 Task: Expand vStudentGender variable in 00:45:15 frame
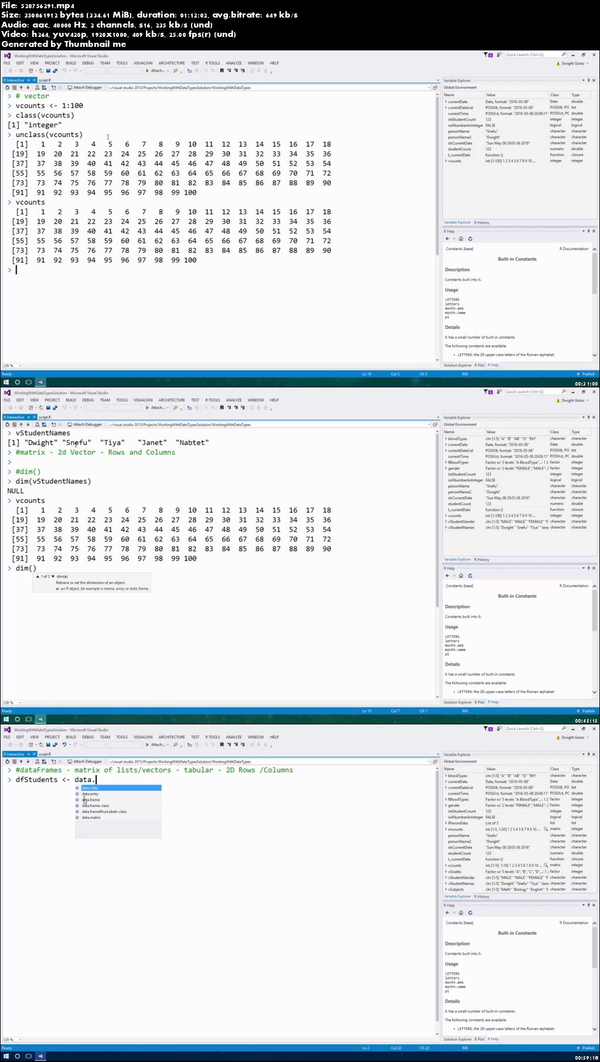[x=446, y=522]
